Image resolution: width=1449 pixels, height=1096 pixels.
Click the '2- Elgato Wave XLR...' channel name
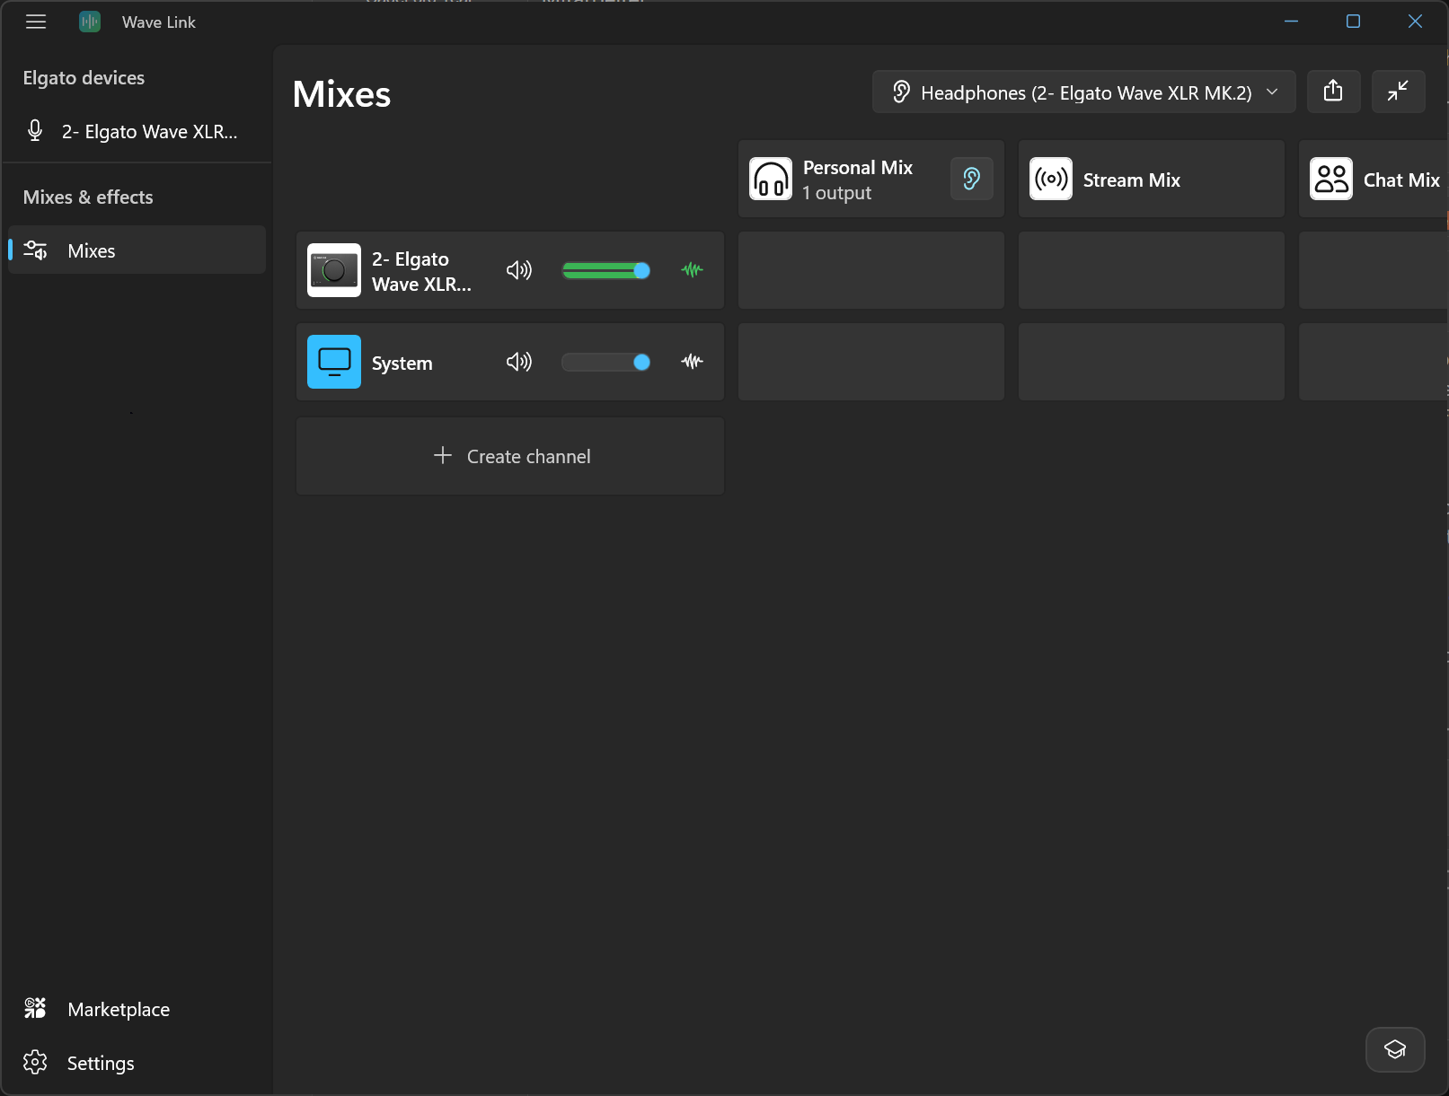421,271
